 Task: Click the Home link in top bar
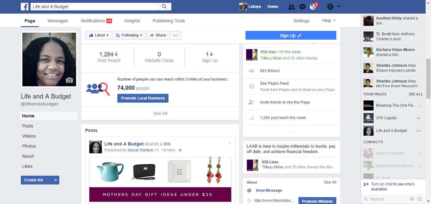pyautogui.click(x=273, y=7)
